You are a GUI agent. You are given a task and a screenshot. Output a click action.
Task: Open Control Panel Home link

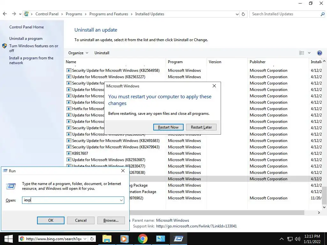tap(27, 27)
